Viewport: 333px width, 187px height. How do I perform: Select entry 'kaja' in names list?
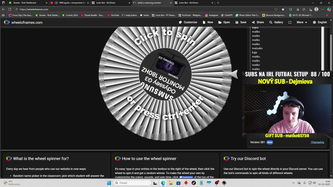click(254, 52)
